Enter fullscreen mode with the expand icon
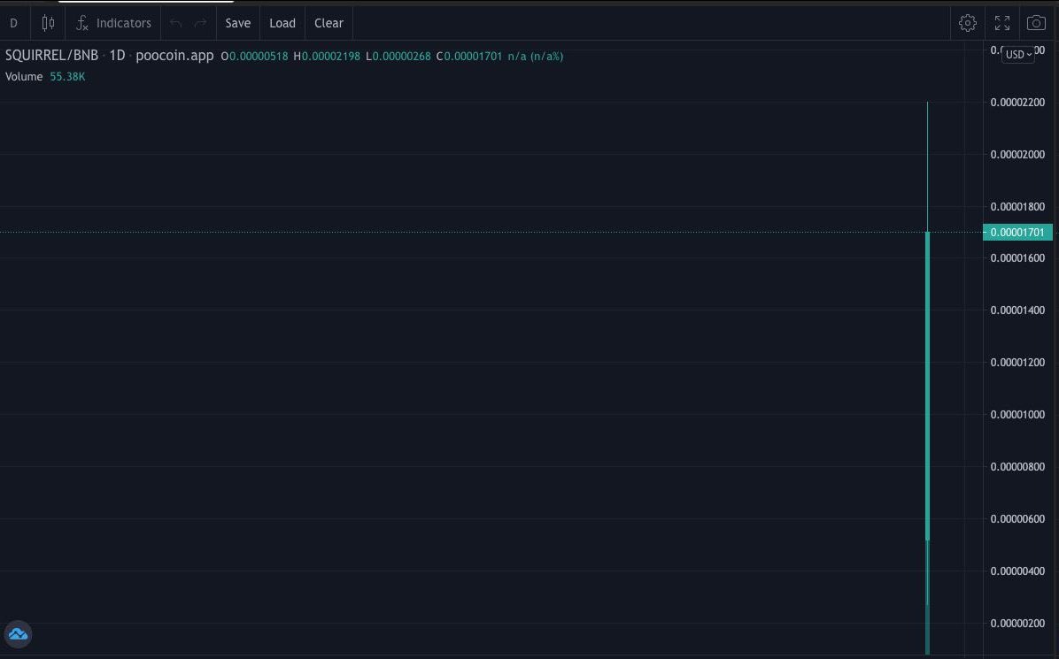Screen dimensions: 1059x659 pos(1001,22)
